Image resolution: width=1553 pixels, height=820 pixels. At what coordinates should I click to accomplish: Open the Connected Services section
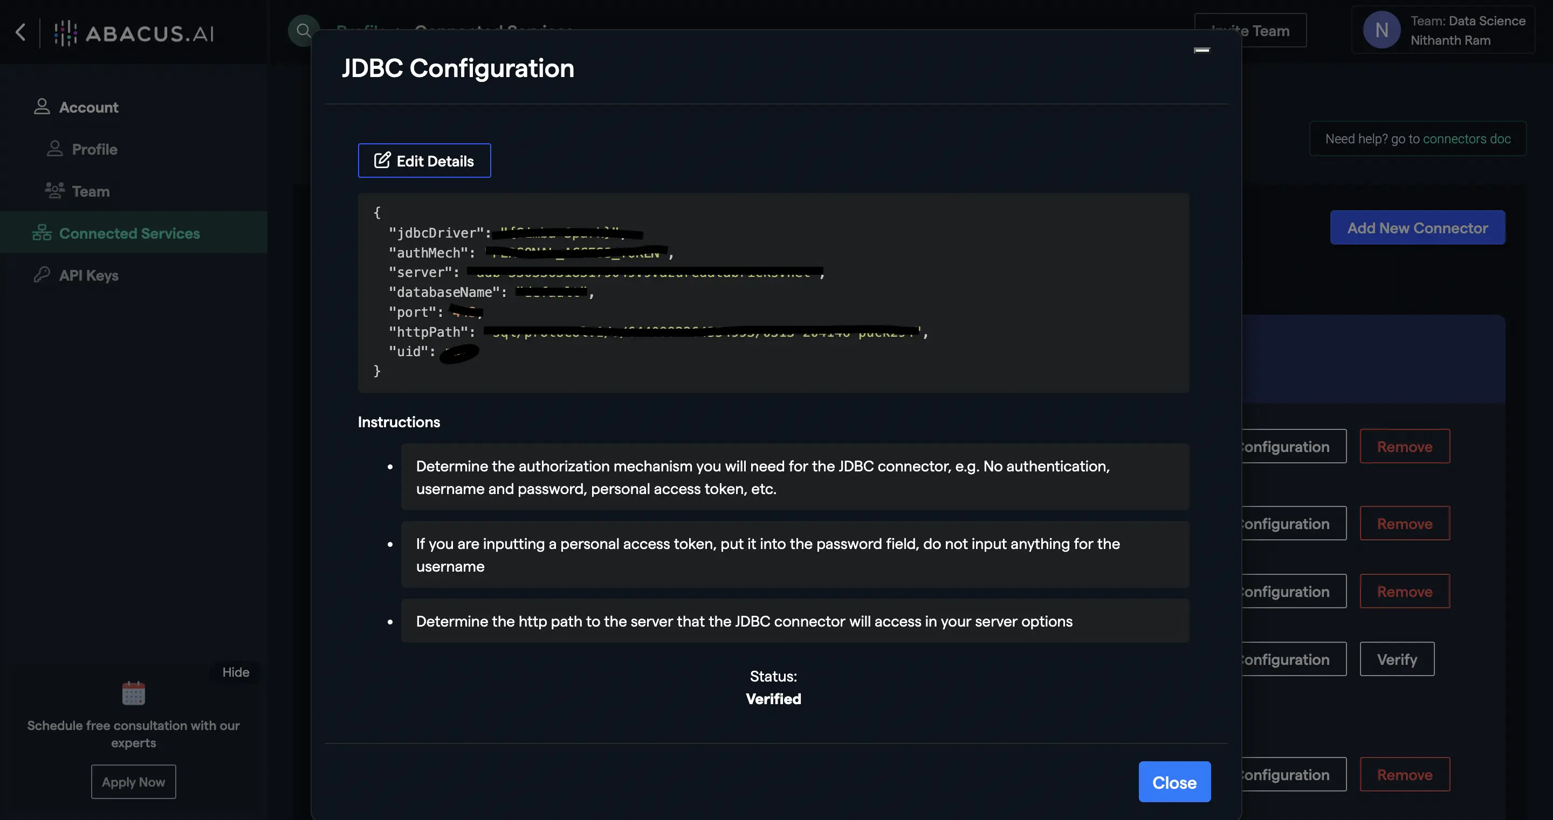(x=129, y=233)
